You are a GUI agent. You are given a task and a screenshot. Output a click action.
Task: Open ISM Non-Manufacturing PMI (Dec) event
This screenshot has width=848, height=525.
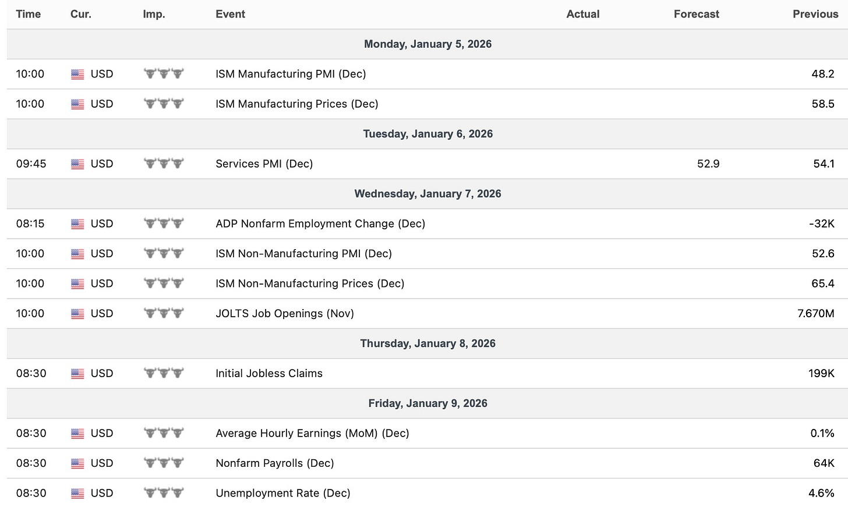pos(303,253)
